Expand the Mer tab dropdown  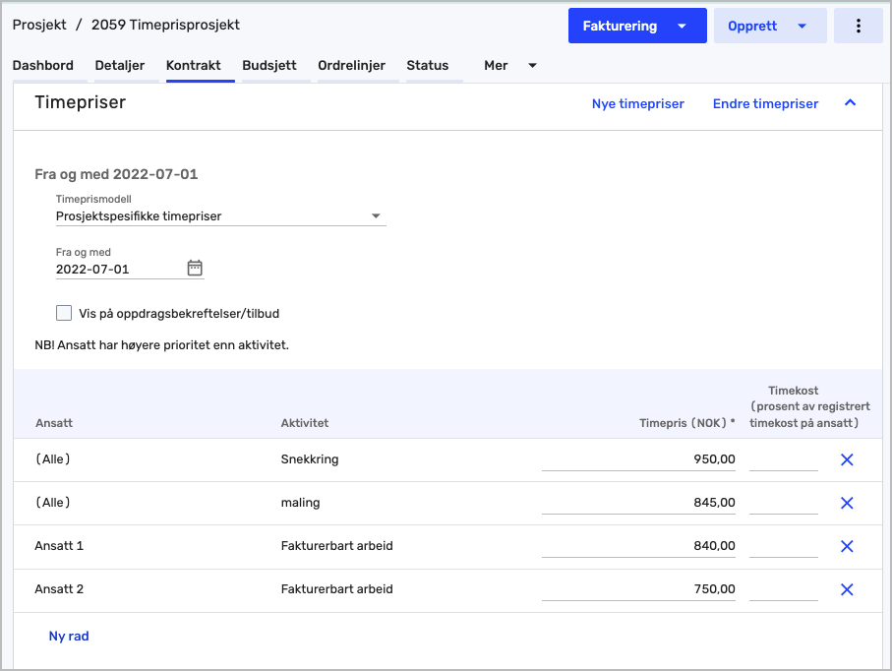tap(509, 66)
